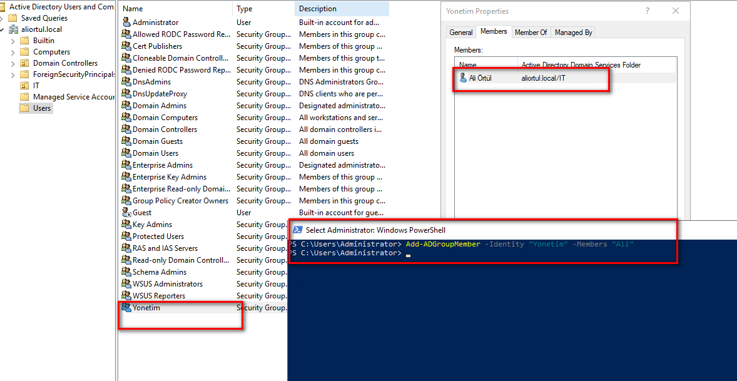Expand the Domain Controllers node
Image resolution: width=737 pixels, height=381 pixels.
[13, 63]
